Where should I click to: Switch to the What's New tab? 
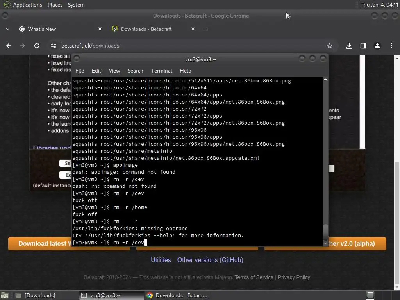click(x=60, y=29)
